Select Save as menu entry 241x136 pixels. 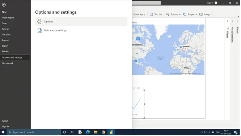5,29
